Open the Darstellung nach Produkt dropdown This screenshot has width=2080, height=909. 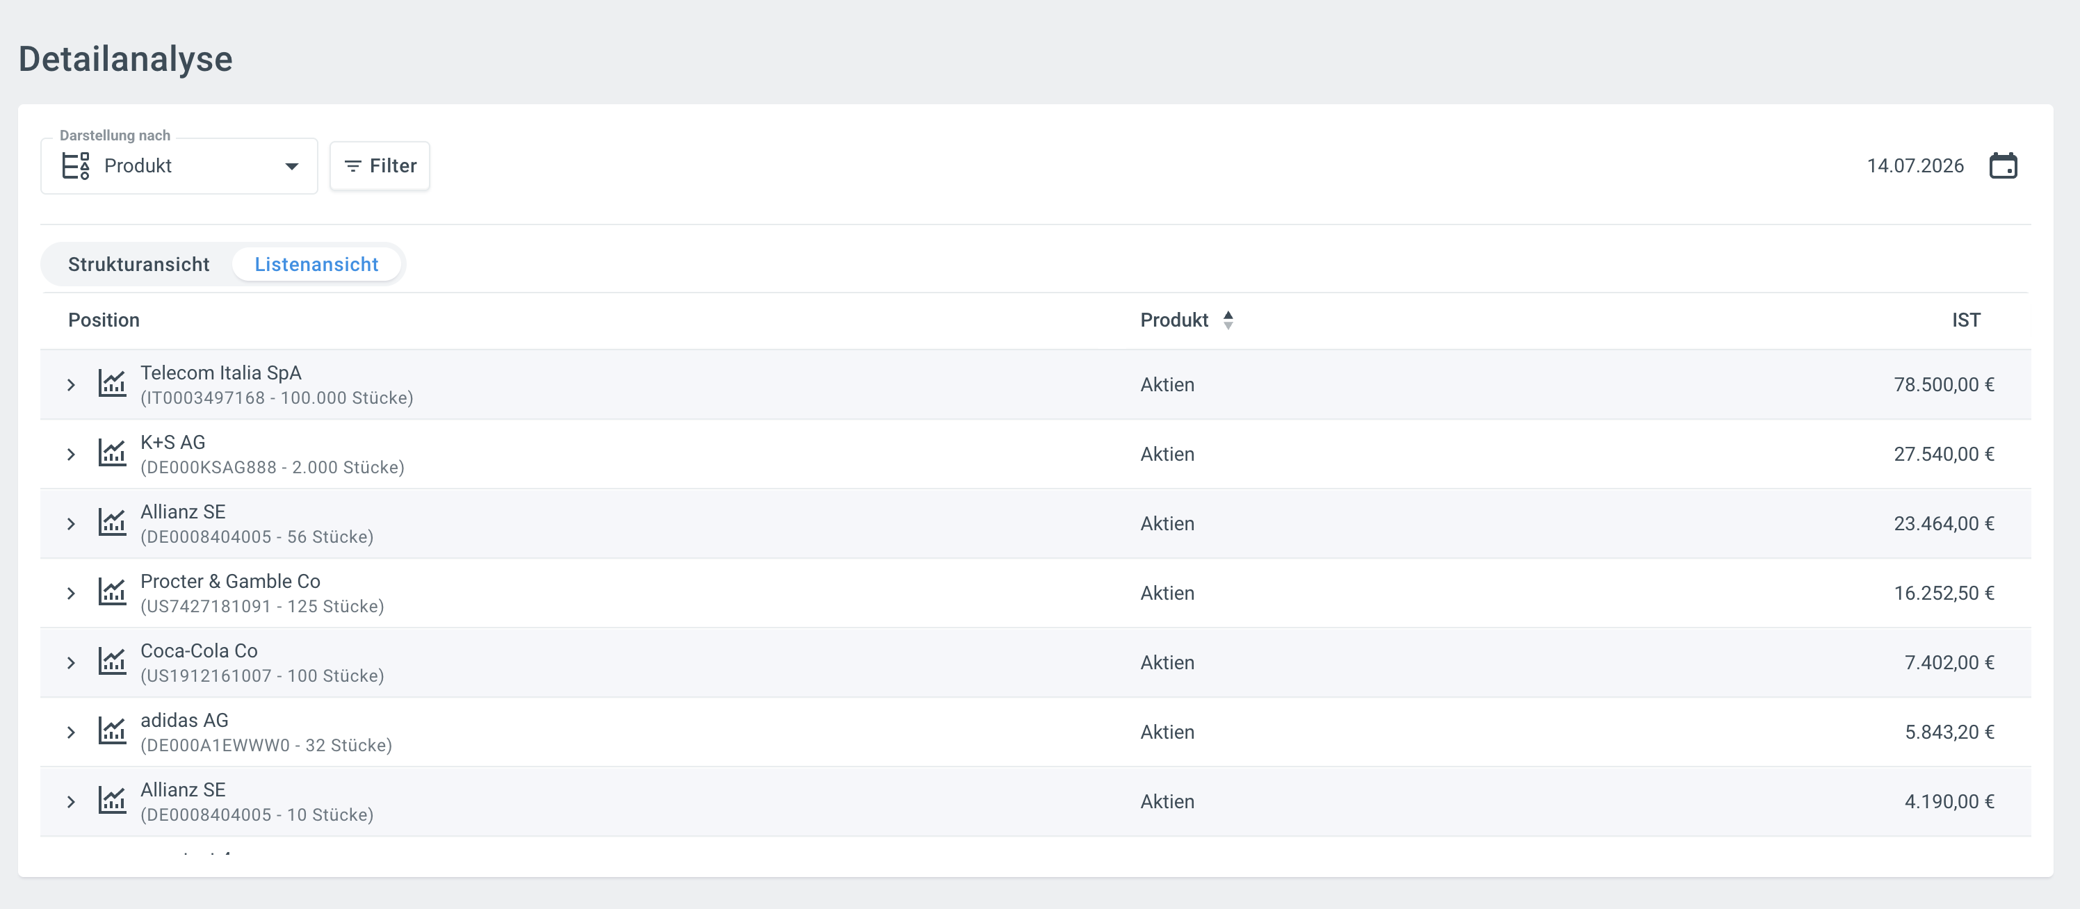tap(179, 165)
